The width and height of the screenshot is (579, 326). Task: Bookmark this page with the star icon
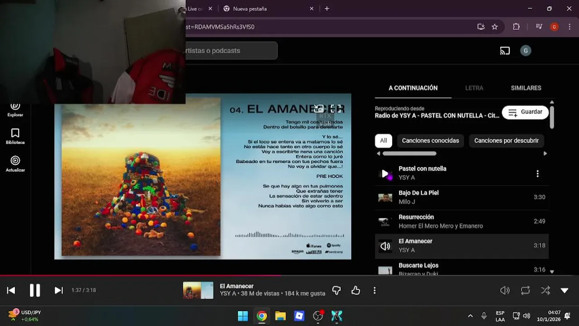(x=495, y=27)
